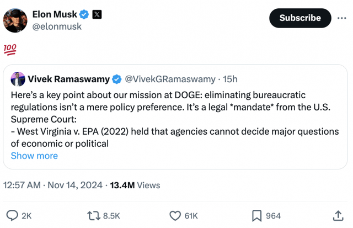The image size is (353, 228).
Task: Click the X affiliation badge beside the name
Action: click(x=97, y=14)
